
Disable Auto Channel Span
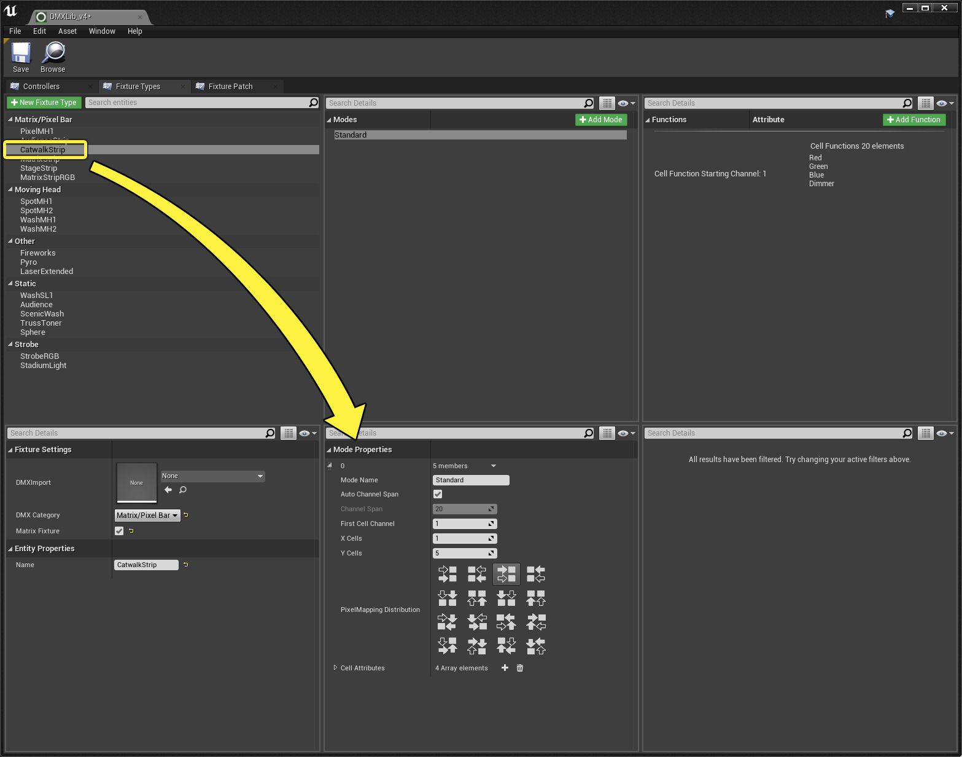coord(437,493)
